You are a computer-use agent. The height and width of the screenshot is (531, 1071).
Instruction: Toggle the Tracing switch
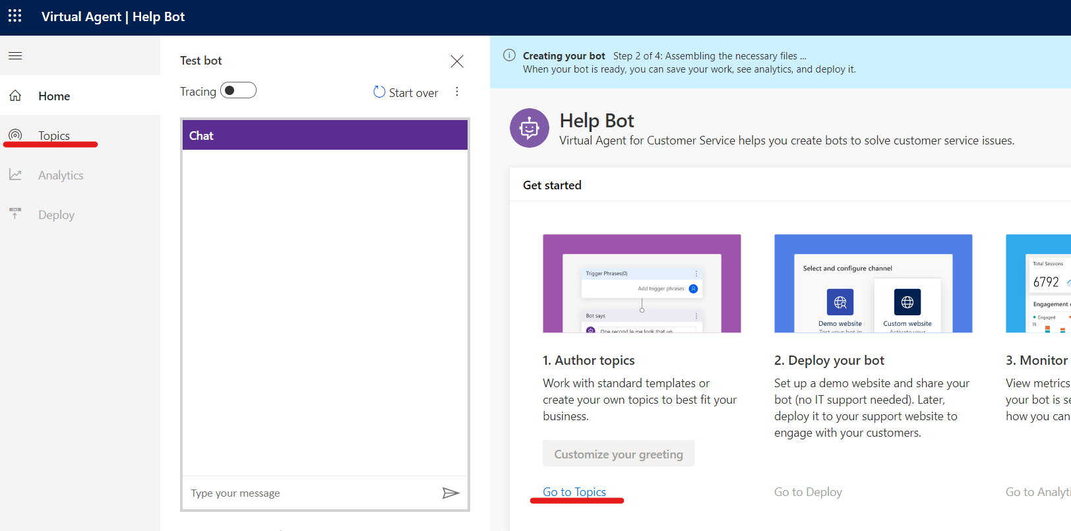(x=238, y=90)
